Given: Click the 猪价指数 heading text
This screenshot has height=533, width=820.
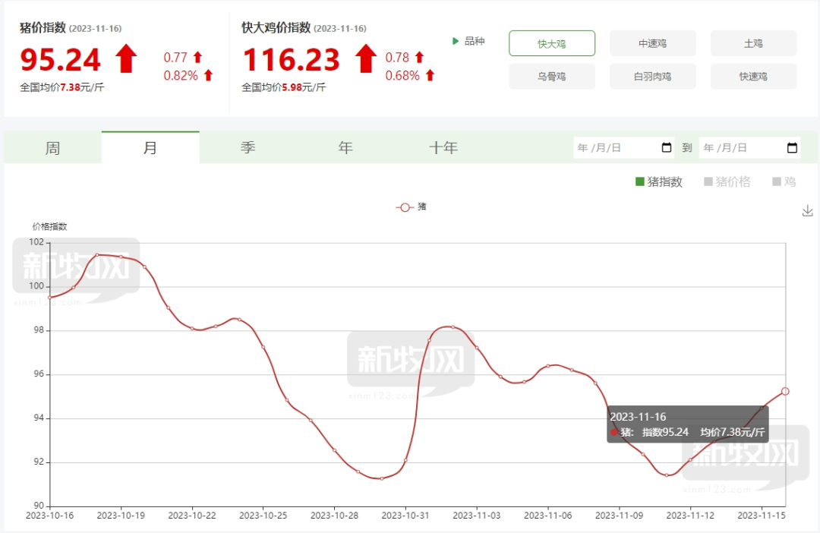Looking at the screenshot, I should [43, 27].
